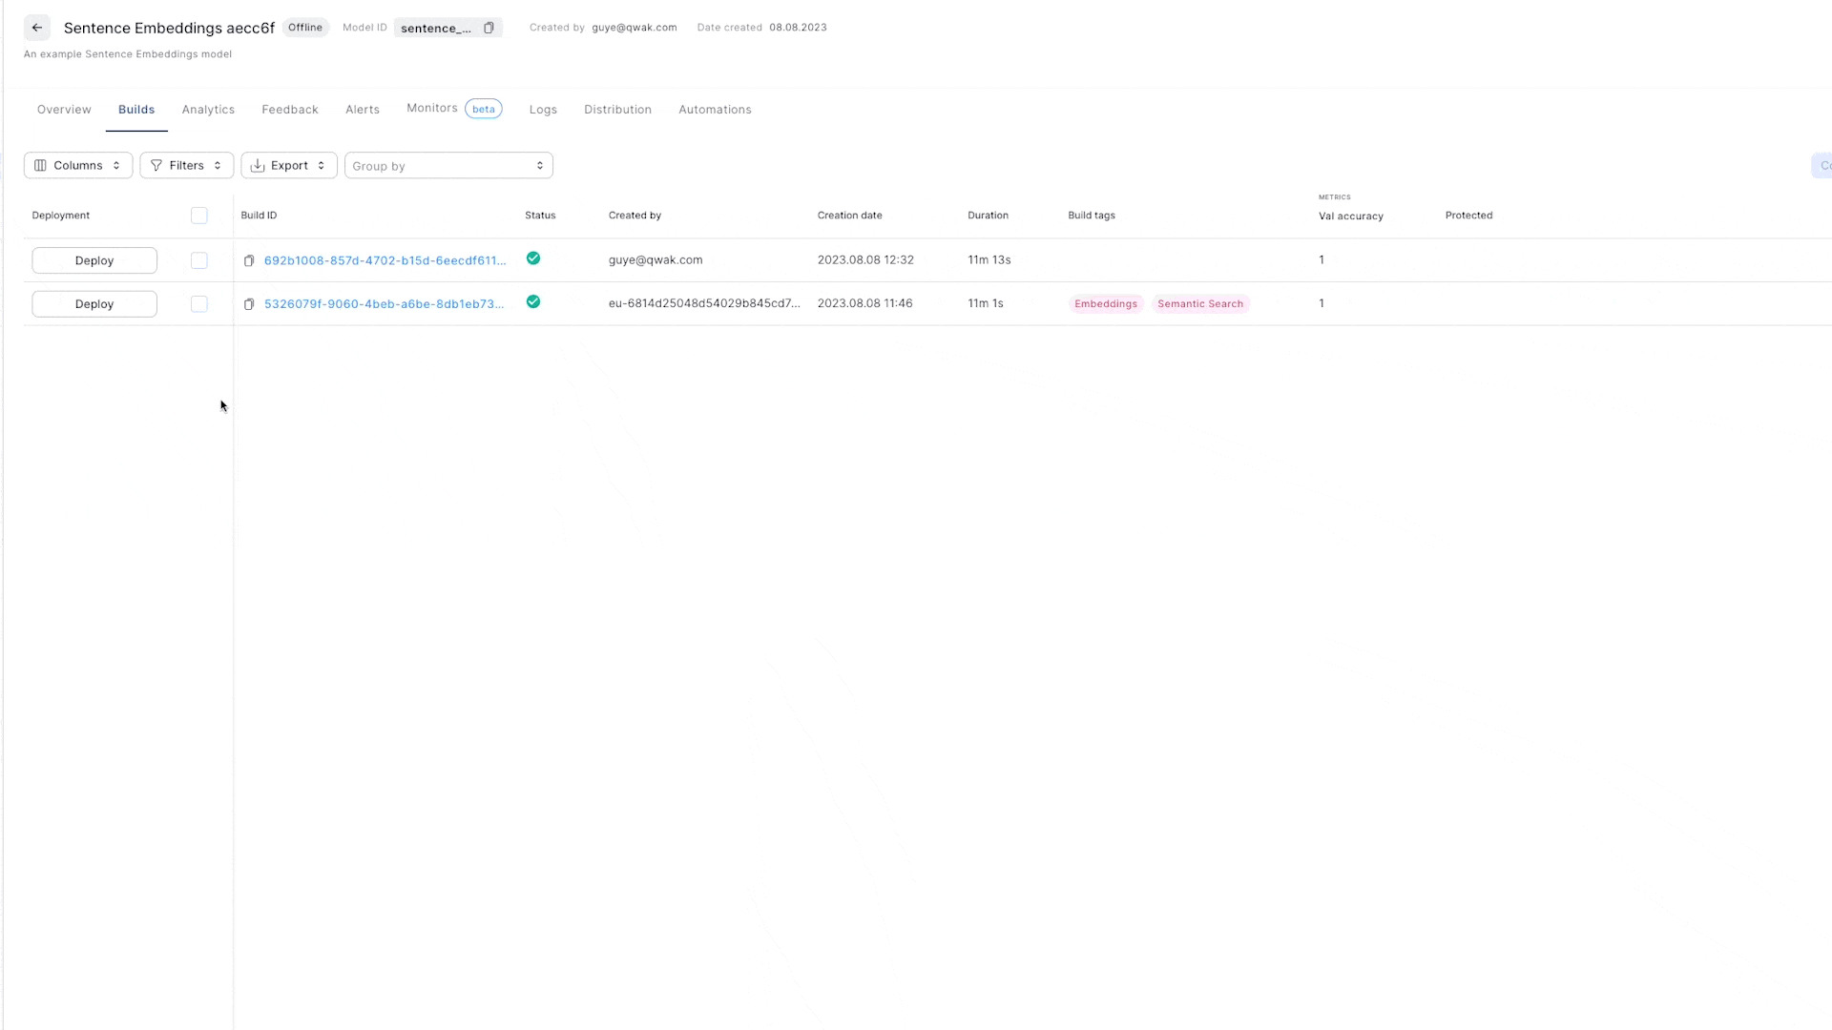Click the copy icon next to build 692b1008
This screenshot has width=1832, height=1030.
click(x=248, y=260)
